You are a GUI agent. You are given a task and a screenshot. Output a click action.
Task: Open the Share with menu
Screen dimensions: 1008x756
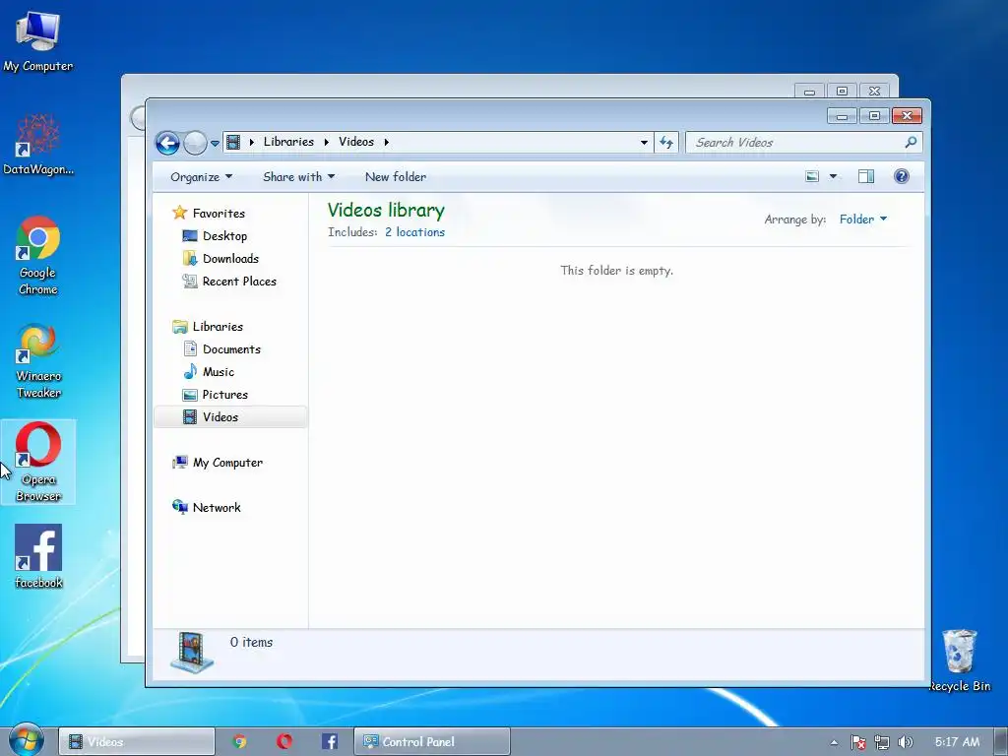(x=298, y=177)
